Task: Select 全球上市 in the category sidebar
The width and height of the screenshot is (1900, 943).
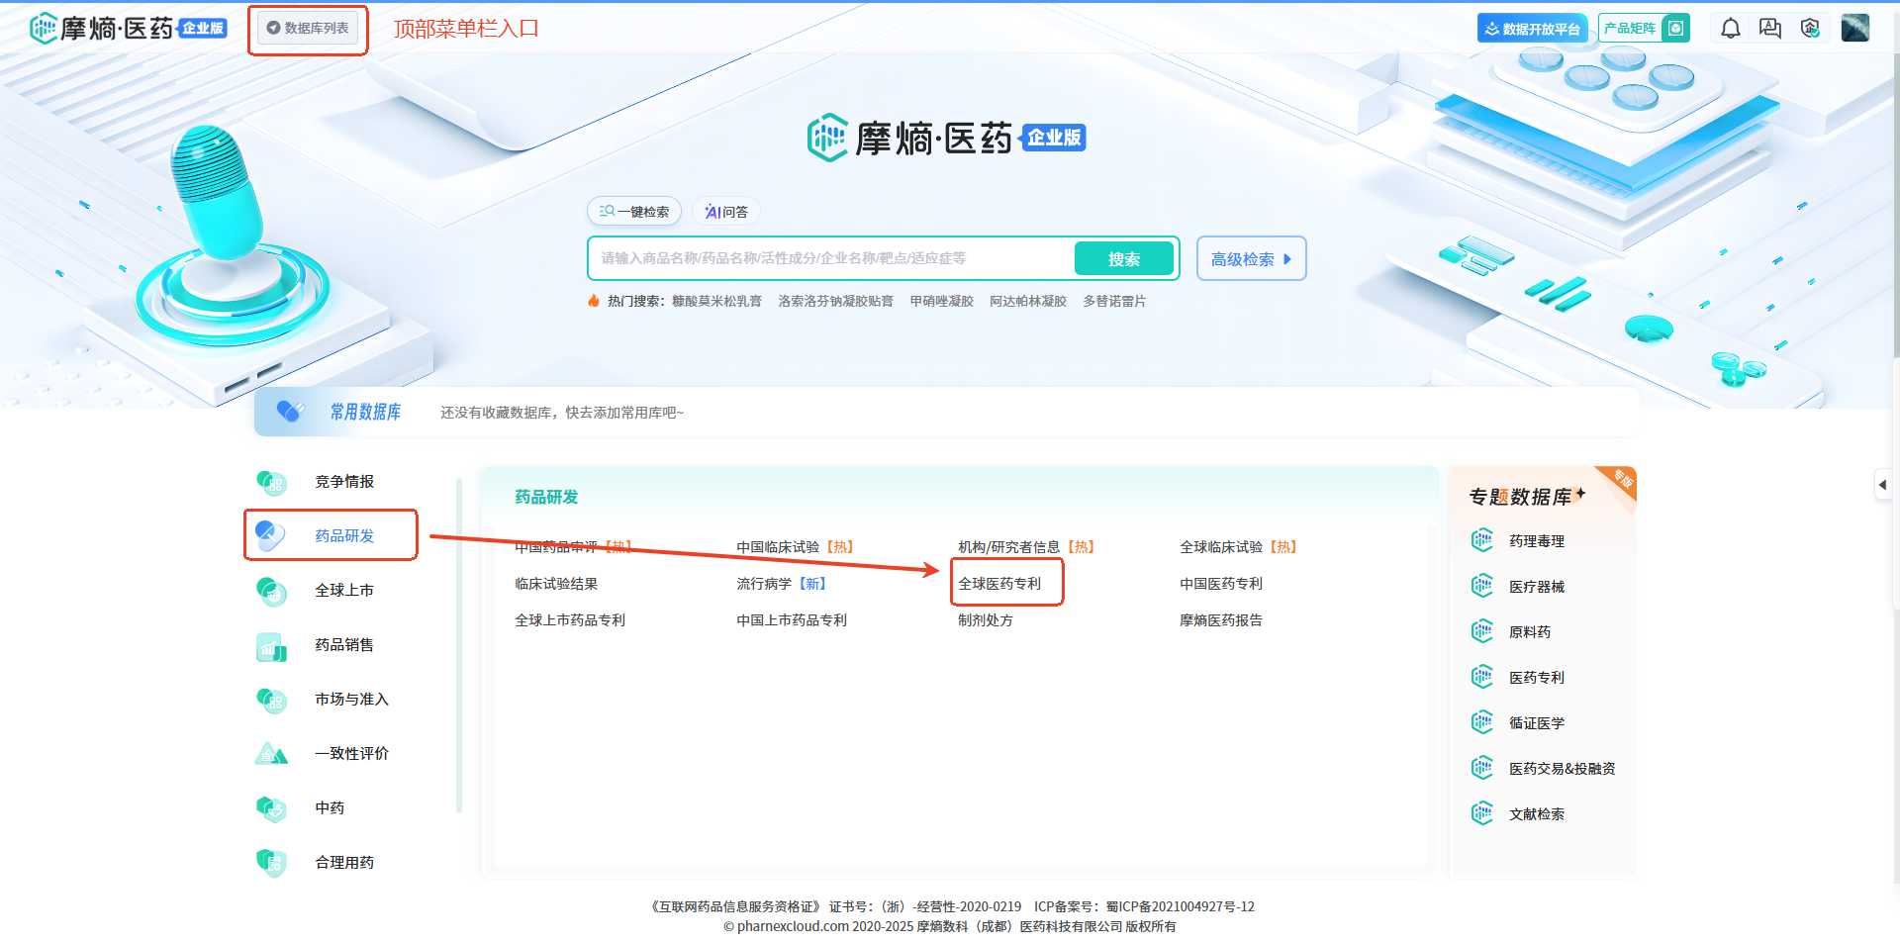Action: pos(343,591)
